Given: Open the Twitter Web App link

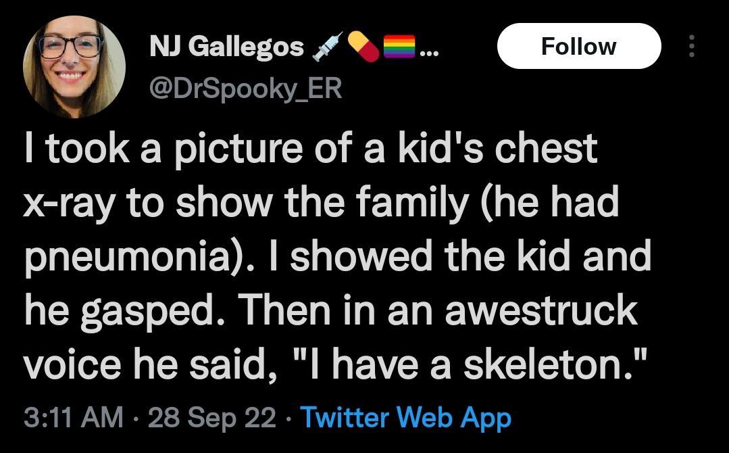Looking at the screenshot, I should click(x=405, y=418).
